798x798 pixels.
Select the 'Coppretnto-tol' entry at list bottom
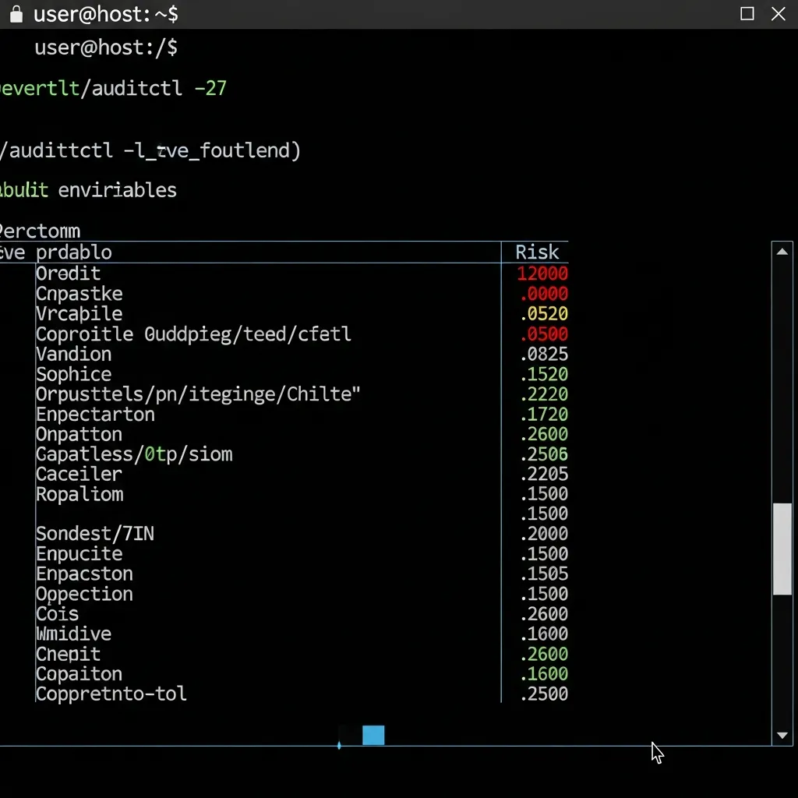111,694
